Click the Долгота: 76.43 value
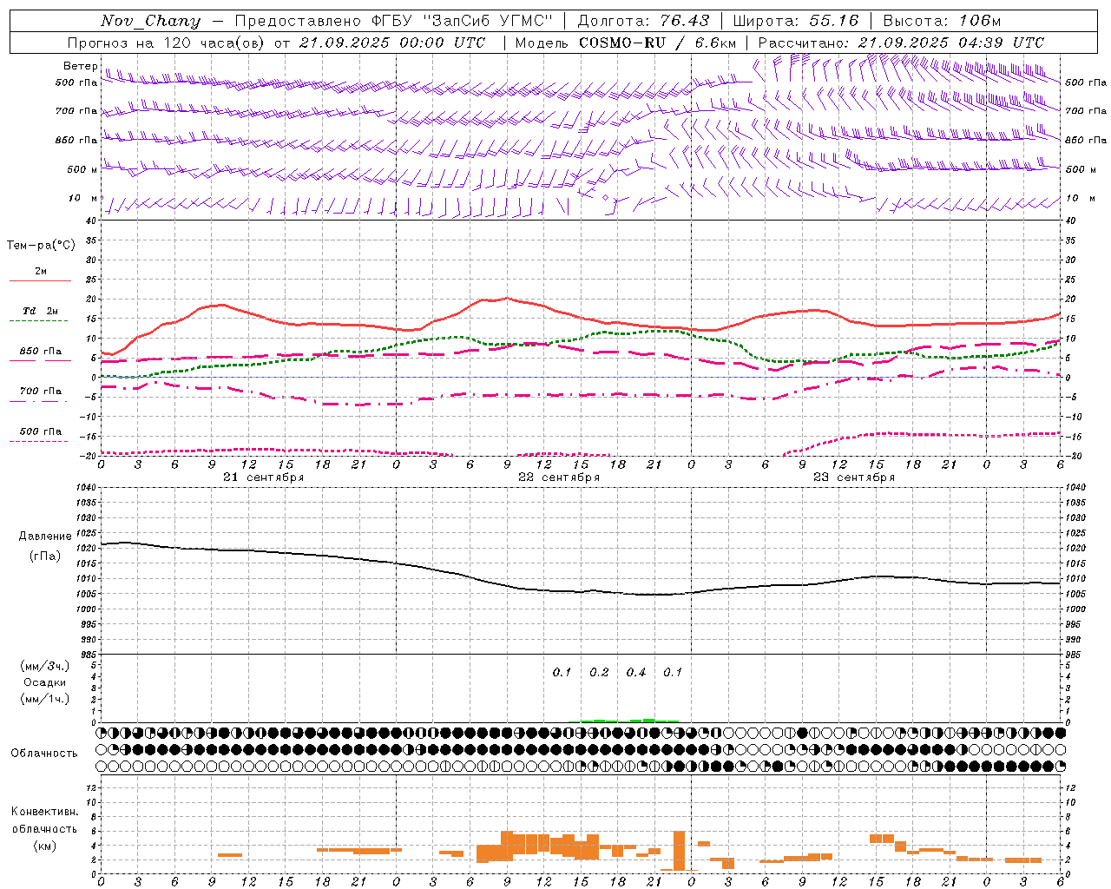This screenshot has width=1111, height=889. pyautogui.click(x=643, y=21)
